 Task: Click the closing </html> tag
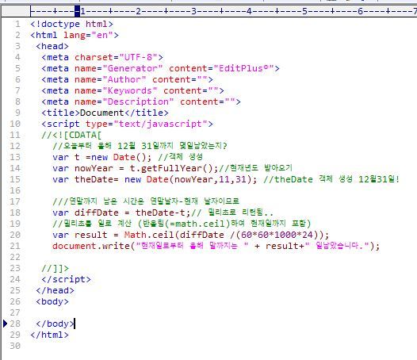(50, 335)
